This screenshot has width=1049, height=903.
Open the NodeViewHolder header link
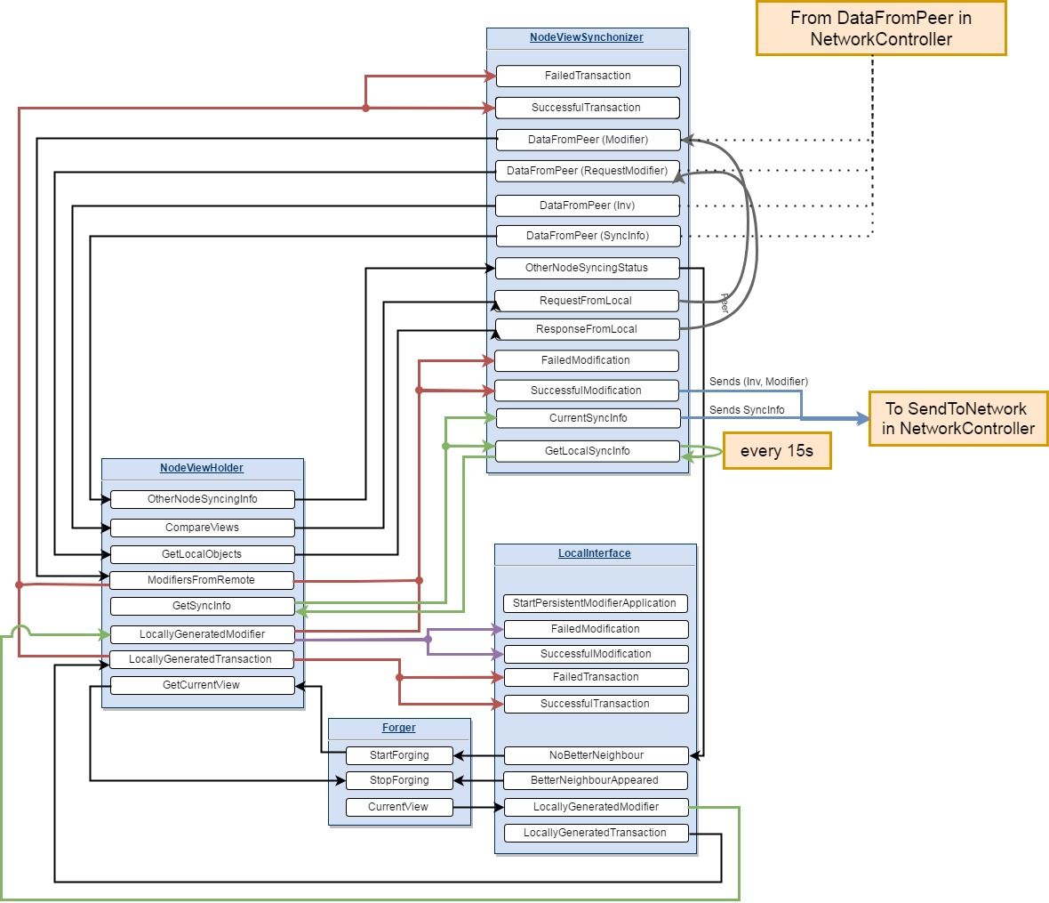point(203,467)
